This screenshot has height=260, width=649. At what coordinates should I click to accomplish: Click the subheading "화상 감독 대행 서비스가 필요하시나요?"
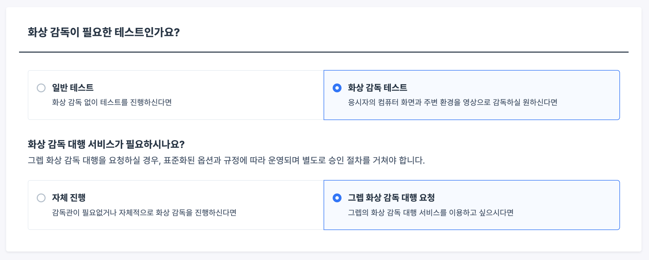tap(106, 144)
